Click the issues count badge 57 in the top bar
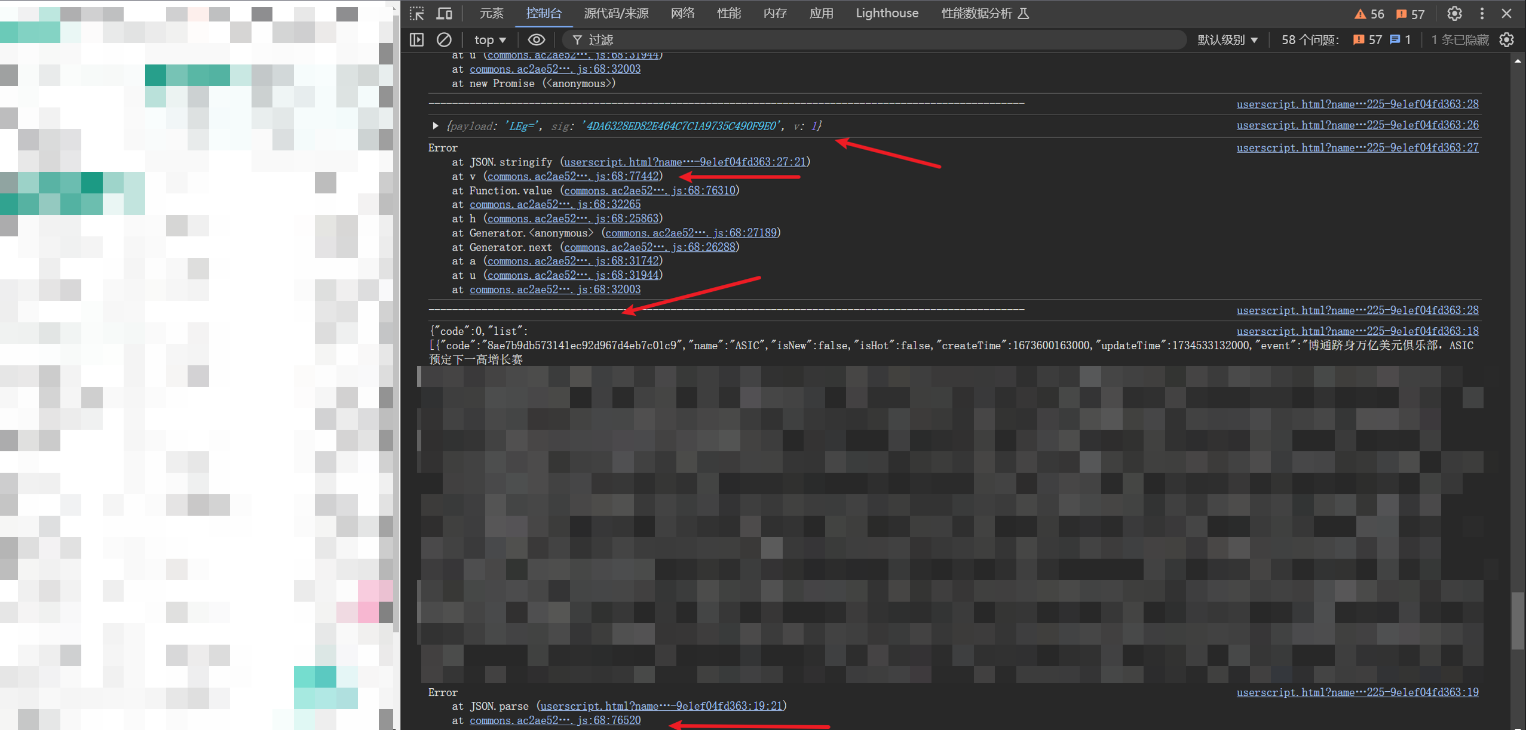 tap(1410, 14)
